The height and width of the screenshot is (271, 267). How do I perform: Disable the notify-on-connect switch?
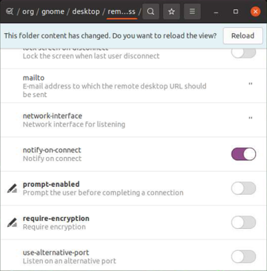(243, 154)
